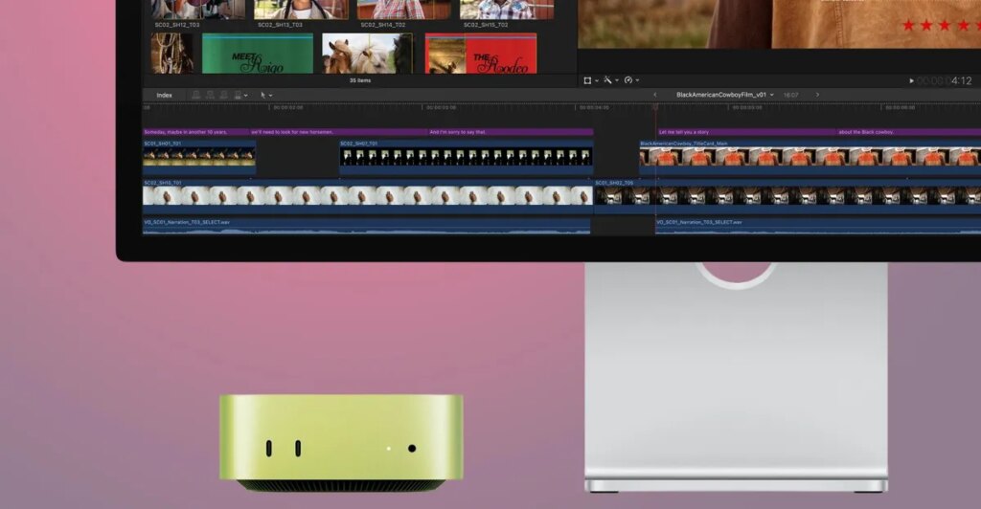This screenshot has height=509, width=981.
Task: Click caption 'And I'm sorry to say that.'
Action: click(x=511, y=132)
